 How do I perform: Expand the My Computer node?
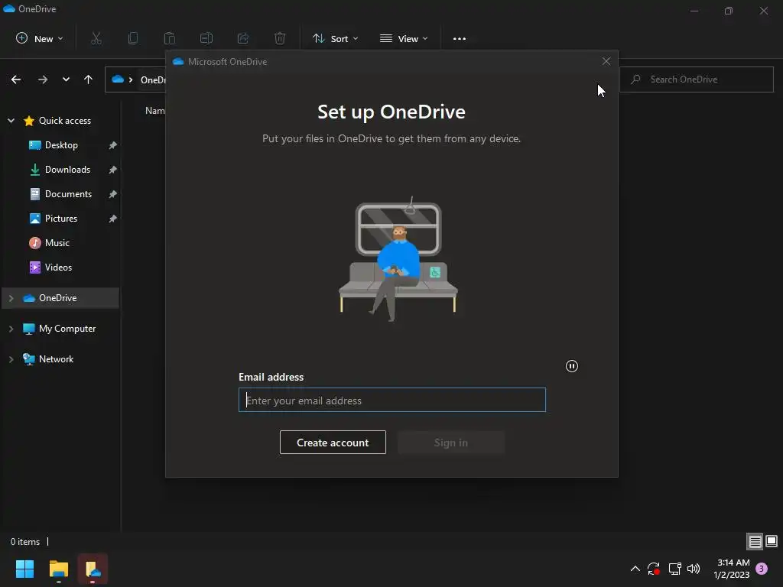pyautogui.click(x=11, y=329)
